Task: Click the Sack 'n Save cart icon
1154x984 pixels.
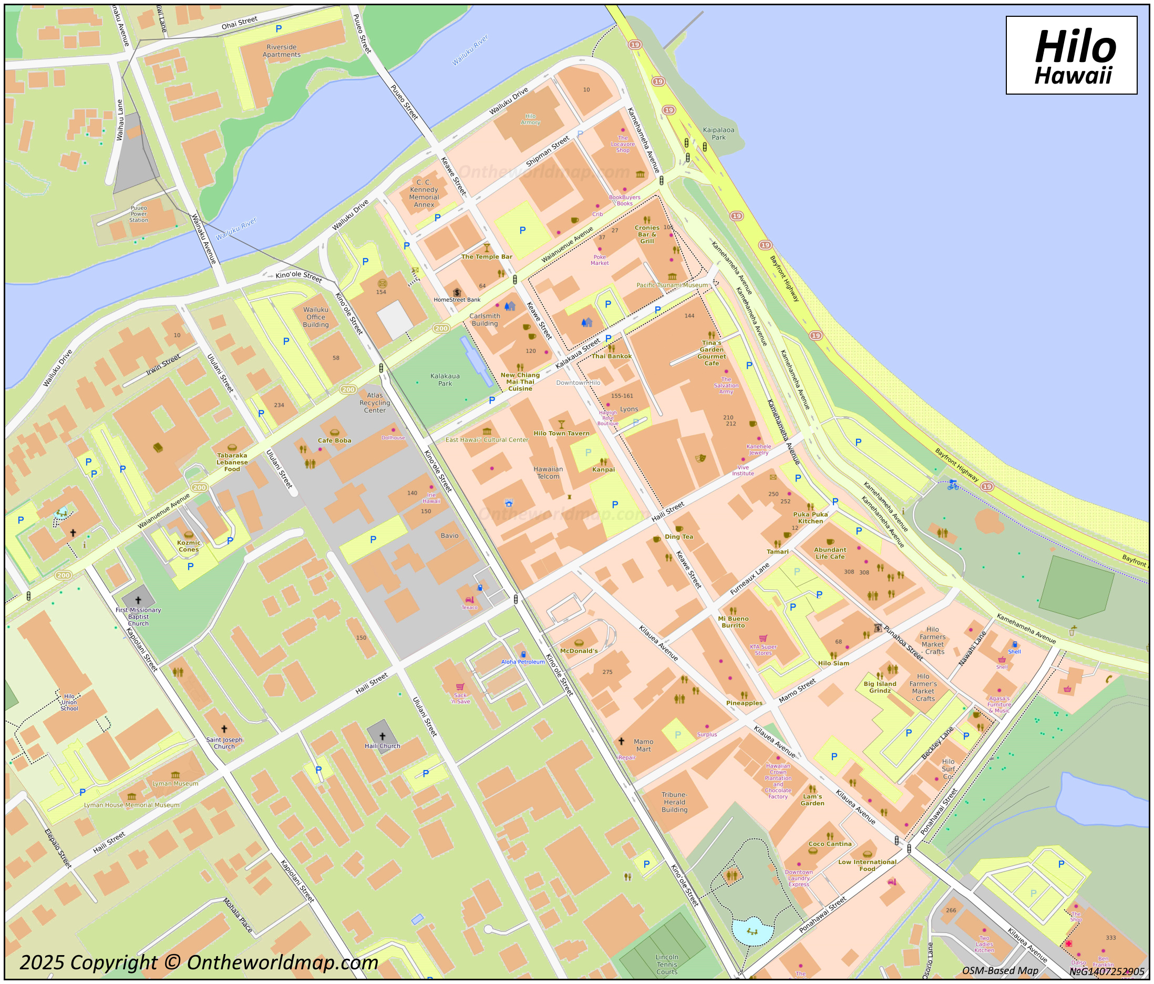Action: [460, 687]
